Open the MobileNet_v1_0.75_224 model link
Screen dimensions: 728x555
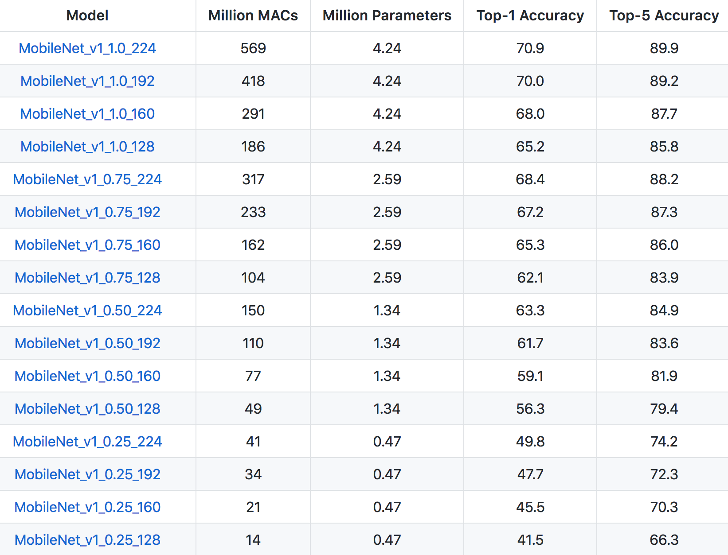(87, 179)
